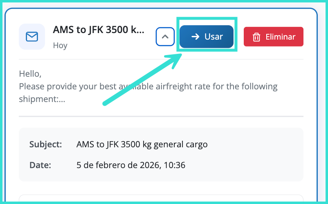Click the envelope mail icon
The width and height of the screenshot is (328, 204).
tap(32, 37)
